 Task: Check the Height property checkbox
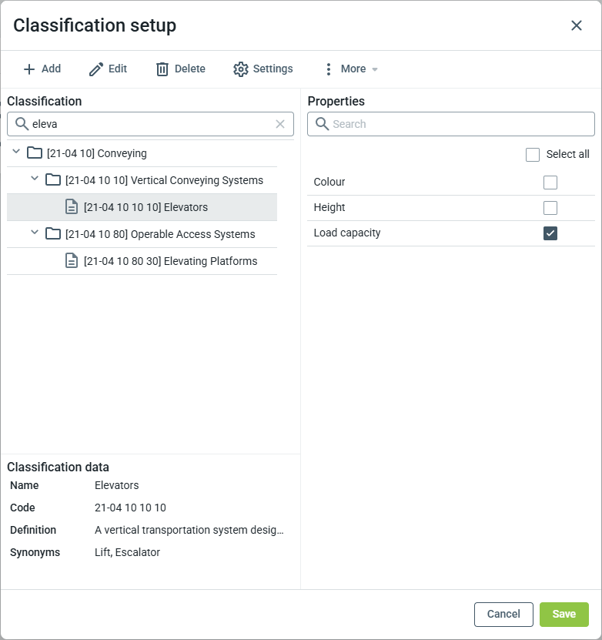(x=550, y=208)
